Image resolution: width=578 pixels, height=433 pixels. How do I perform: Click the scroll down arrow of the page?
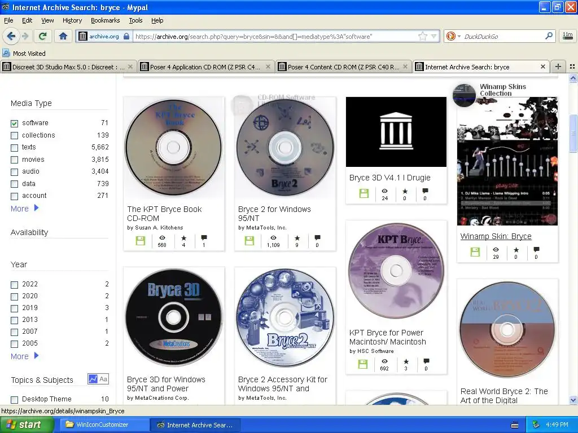(x=573, y=400)
